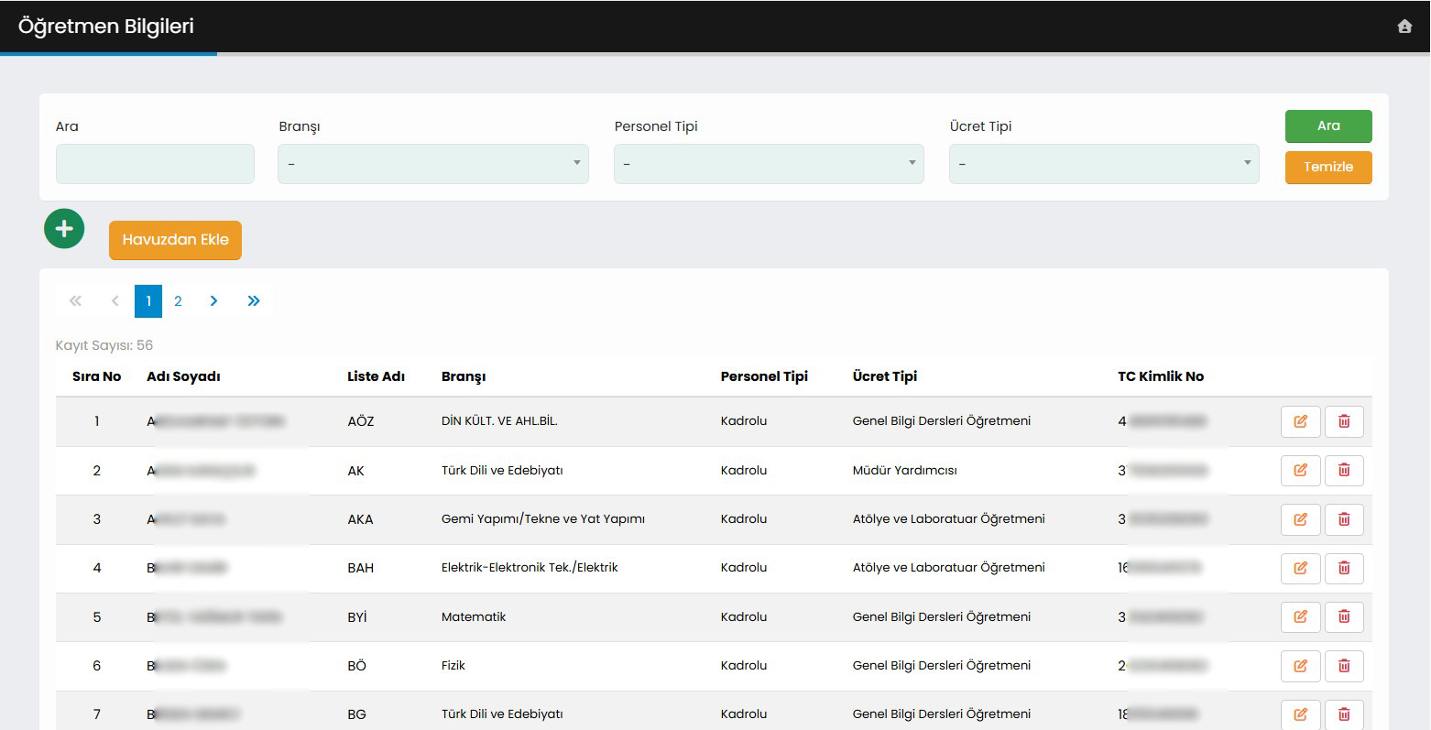Click the Kayıt Sayısı: 56 label
Screen dimensions: 1431x730
(x=104, y=345)
